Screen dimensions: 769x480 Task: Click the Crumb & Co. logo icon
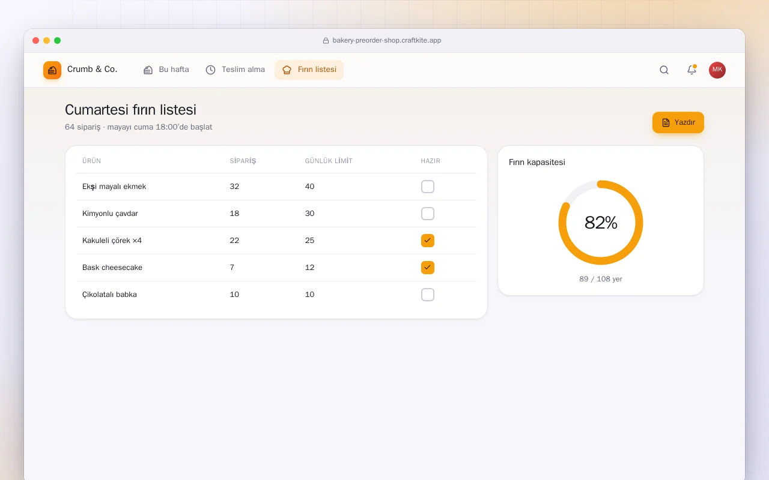(x=52, y=70)
